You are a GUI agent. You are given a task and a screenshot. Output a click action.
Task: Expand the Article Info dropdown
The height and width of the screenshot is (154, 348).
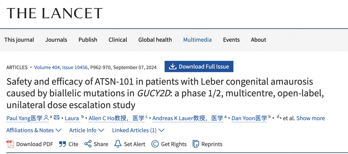click(x=87, y=130)
